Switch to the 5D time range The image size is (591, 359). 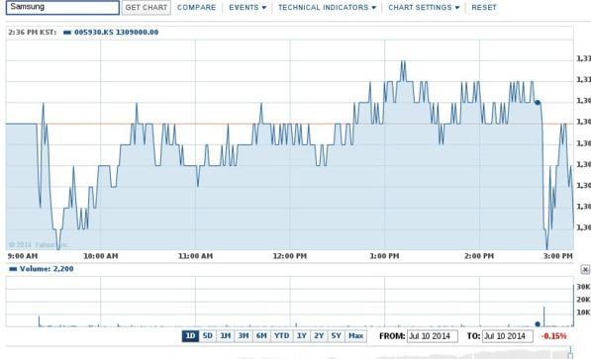tap(207, 335)
